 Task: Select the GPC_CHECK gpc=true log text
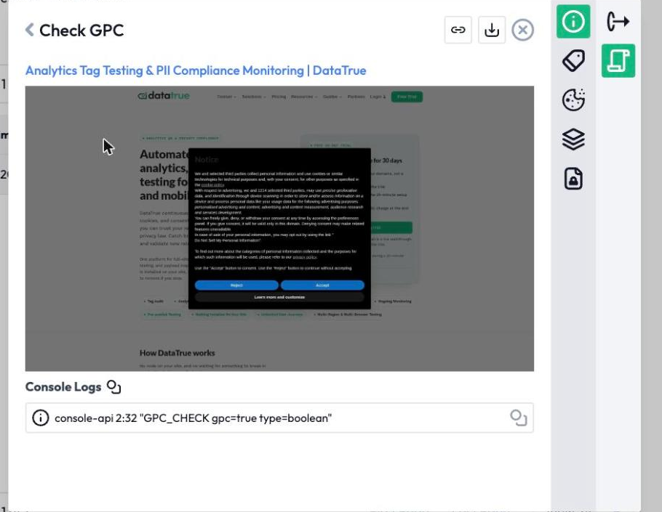click(194, 418)
